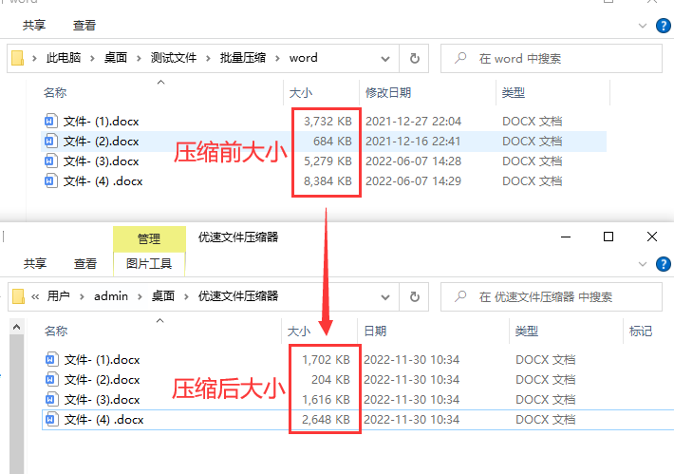Sort word folder by 大小 column
Image resolution: width=674 pixels, height=474 pixels.
tap(301, 92)
